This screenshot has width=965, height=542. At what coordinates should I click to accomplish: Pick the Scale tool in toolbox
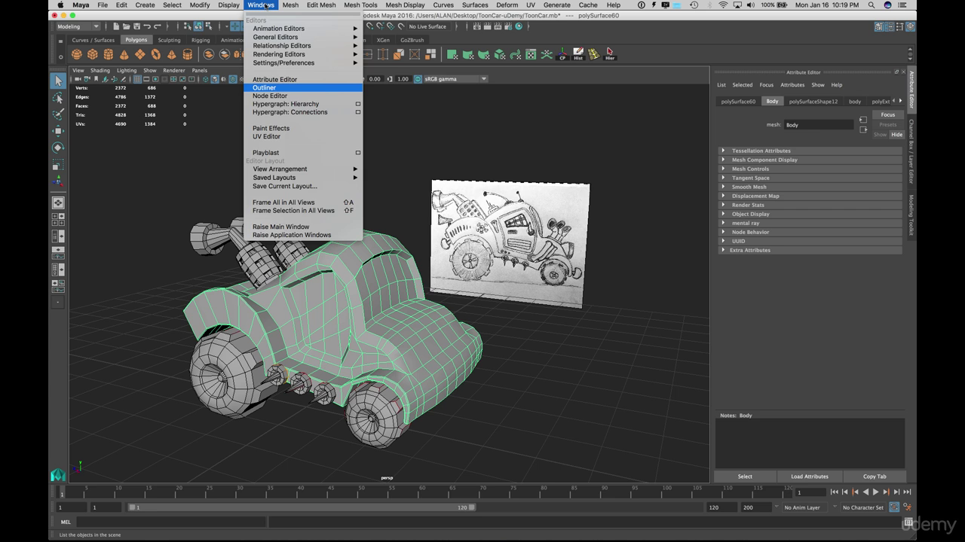(58, 164)
